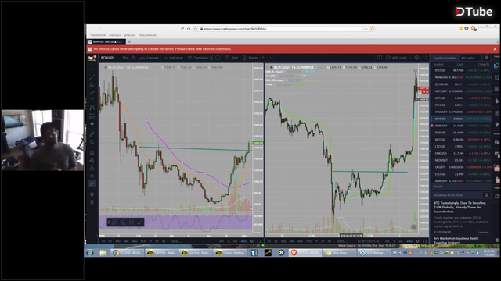501x281 pixels.
Task: Open the lightbulb ideas icon in left toolbar
Action: point(92,194)
